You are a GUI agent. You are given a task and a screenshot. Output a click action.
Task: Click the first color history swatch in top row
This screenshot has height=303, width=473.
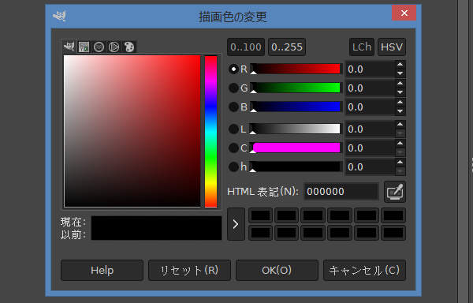[x=261, y=215]
